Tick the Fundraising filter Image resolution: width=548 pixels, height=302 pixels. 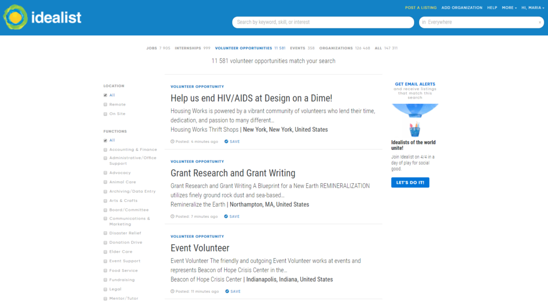(105, 280)
